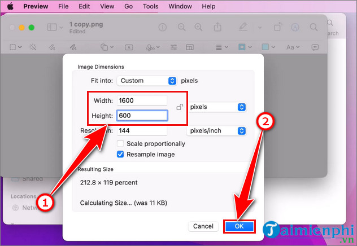Click the Network item in Finder sidebar

pyautogui.click(x=25, y=208)
